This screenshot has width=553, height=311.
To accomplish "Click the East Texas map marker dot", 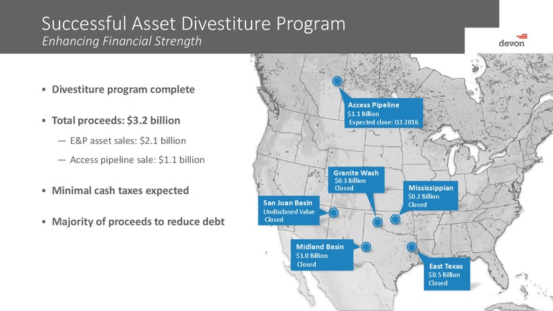I will [x=411, y=247].
